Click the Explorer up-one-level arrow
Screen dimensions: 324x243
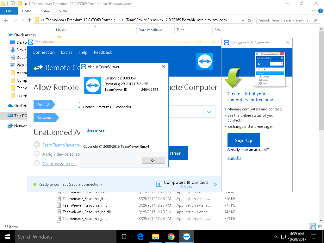29,20
